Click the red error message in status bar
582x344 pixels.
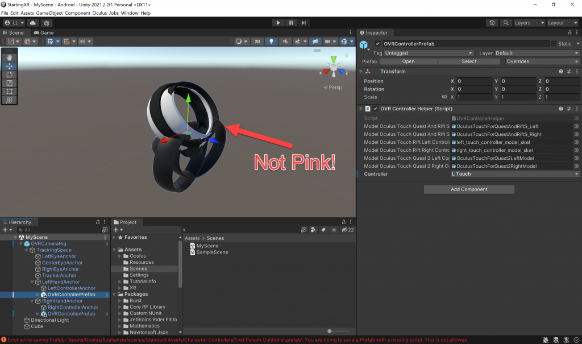238,340
